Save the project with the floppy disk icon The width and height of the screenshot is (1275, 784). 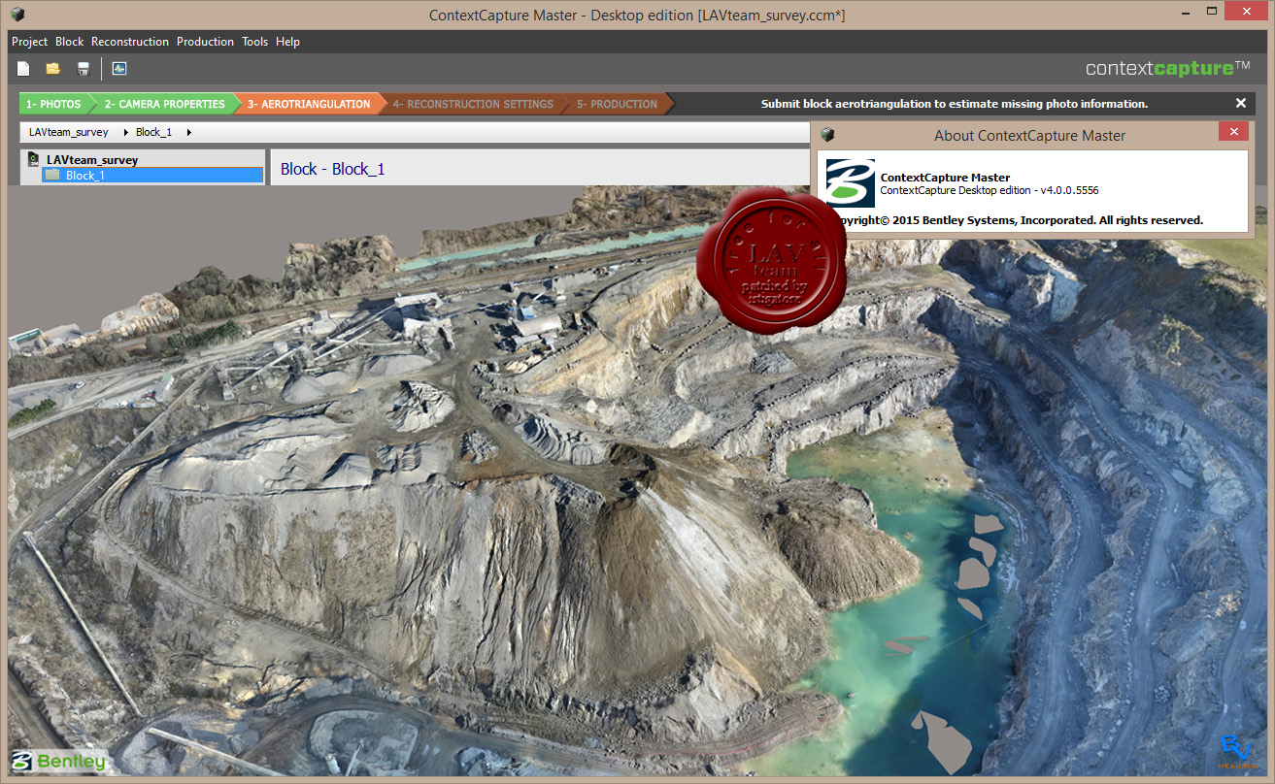(x=84, y=69)
